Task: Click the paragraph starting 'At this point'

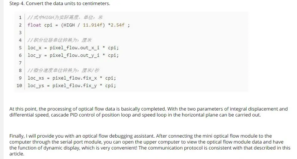Action: [148, 112]
